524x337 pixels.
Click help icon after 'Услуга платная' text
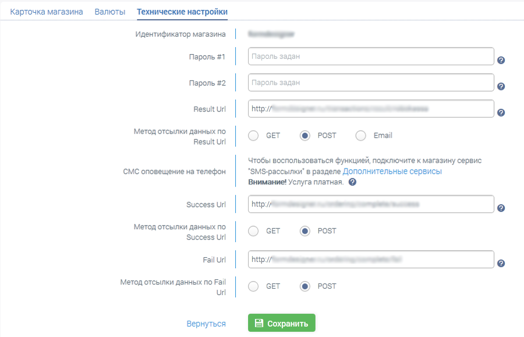coord(352,182)
